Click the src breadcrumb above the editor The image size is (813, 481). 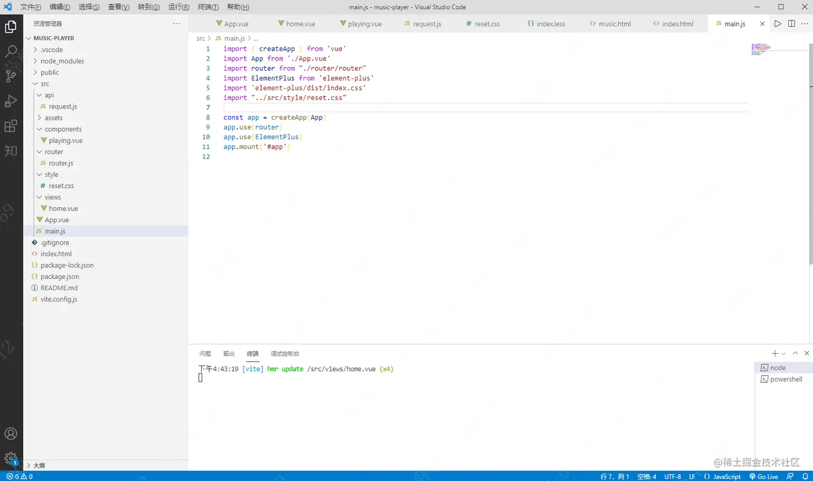(x=201, y=38)
